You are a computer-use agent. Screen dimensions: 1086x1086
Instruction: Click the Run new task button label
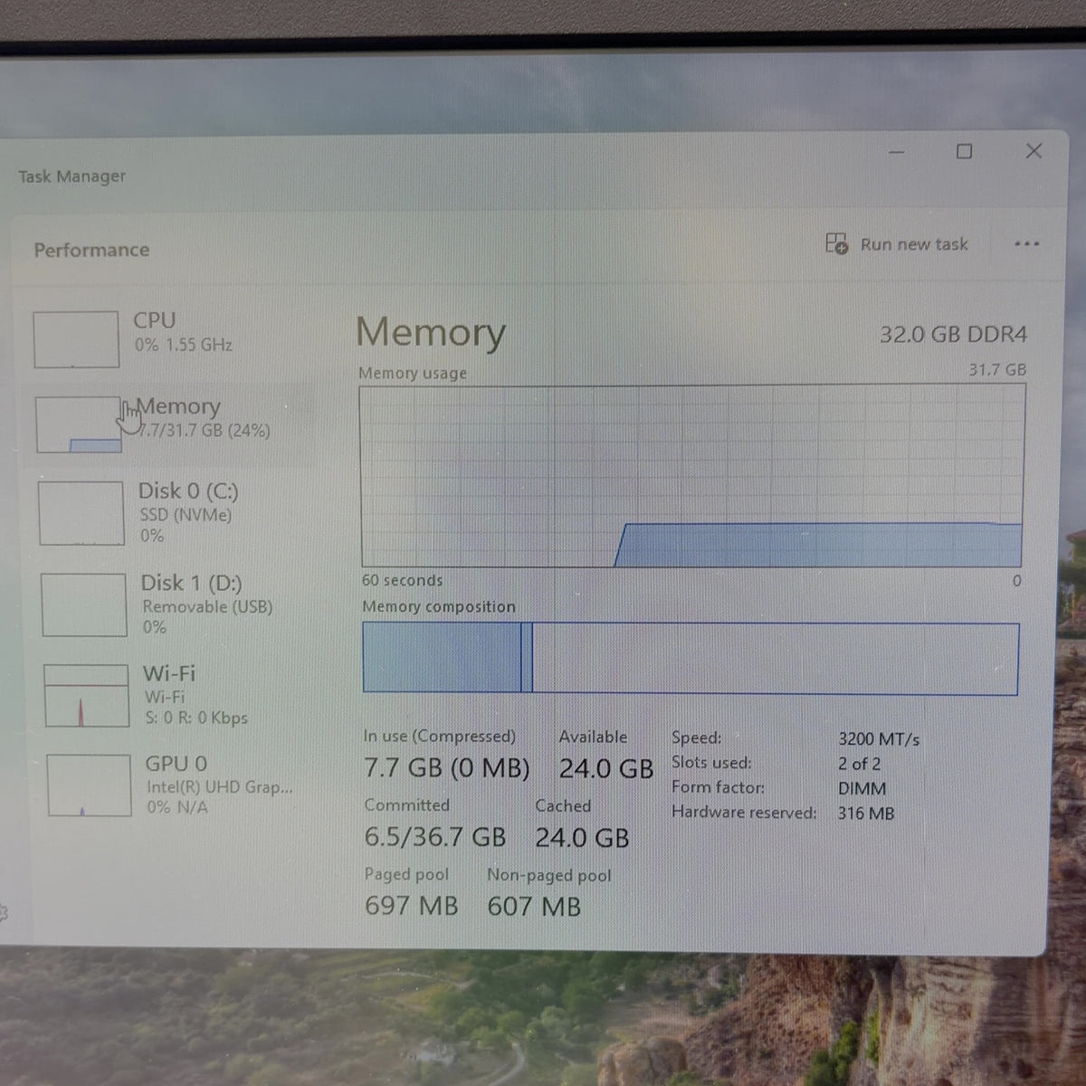coord(914,244)
